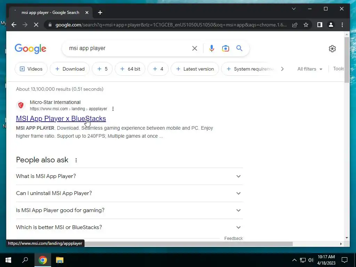
Task: Open the People also ask options dots
Action: [x=76, y=160]
